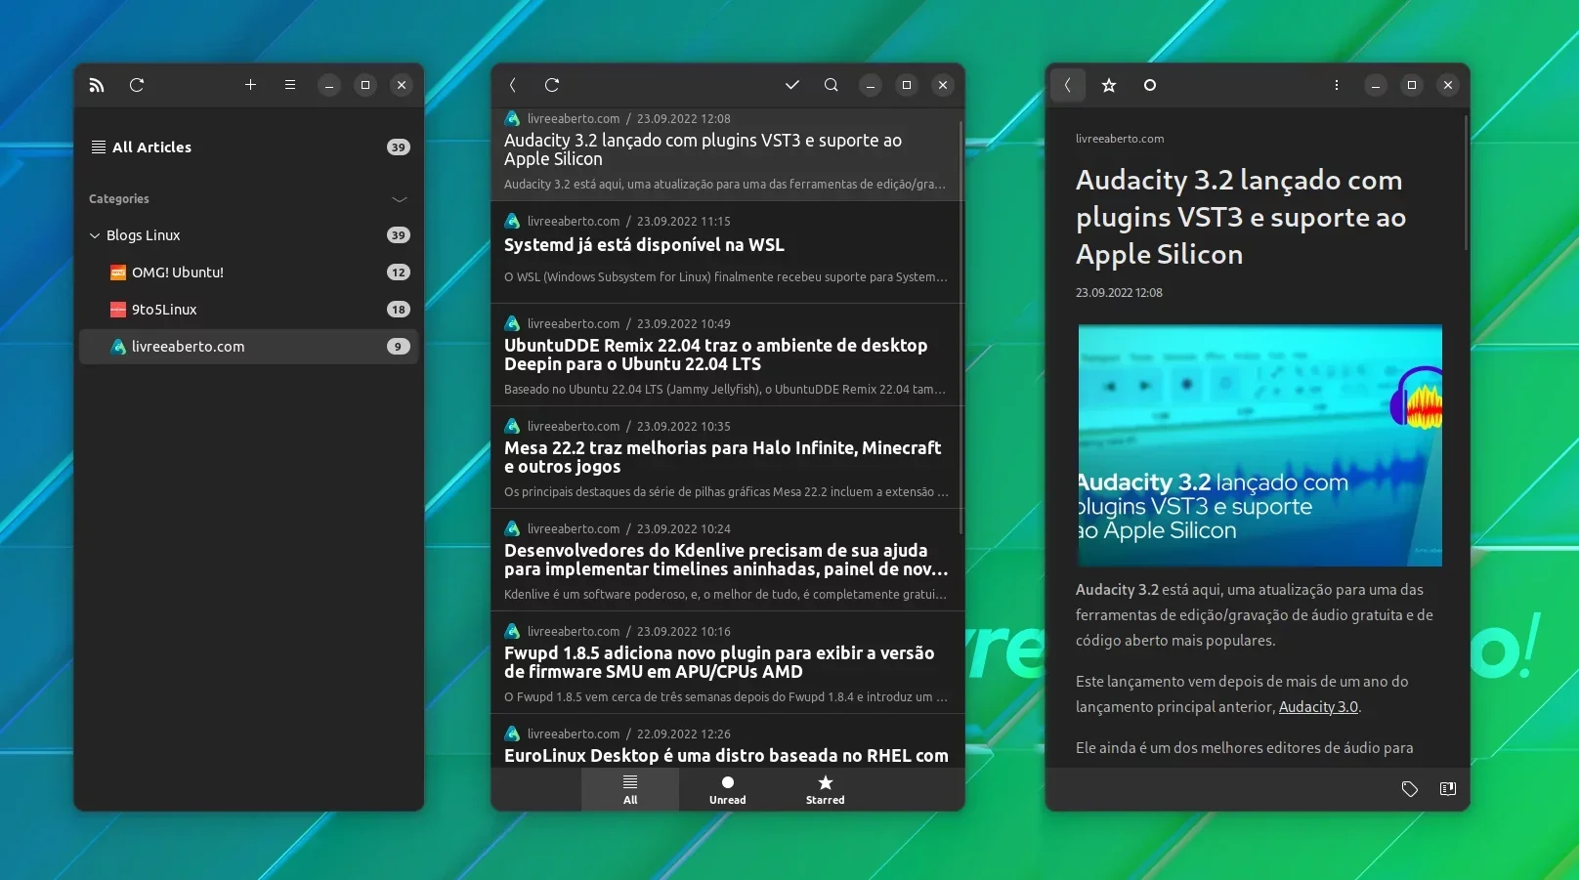
Task: Click the OMG! Ubuntu! feed favicon
Action: (x=118, y=272)
